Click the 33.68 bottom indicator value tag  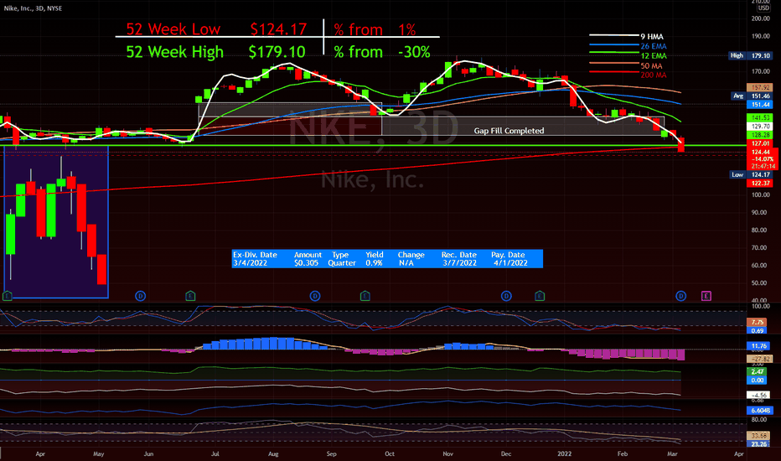click(x=758, y=436)
